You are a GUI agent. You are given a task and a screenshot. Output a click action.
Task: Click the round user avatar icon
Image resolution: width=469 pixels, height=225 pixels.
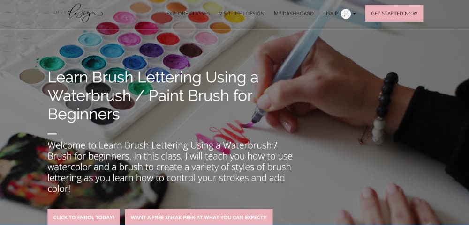click(346, 14)
